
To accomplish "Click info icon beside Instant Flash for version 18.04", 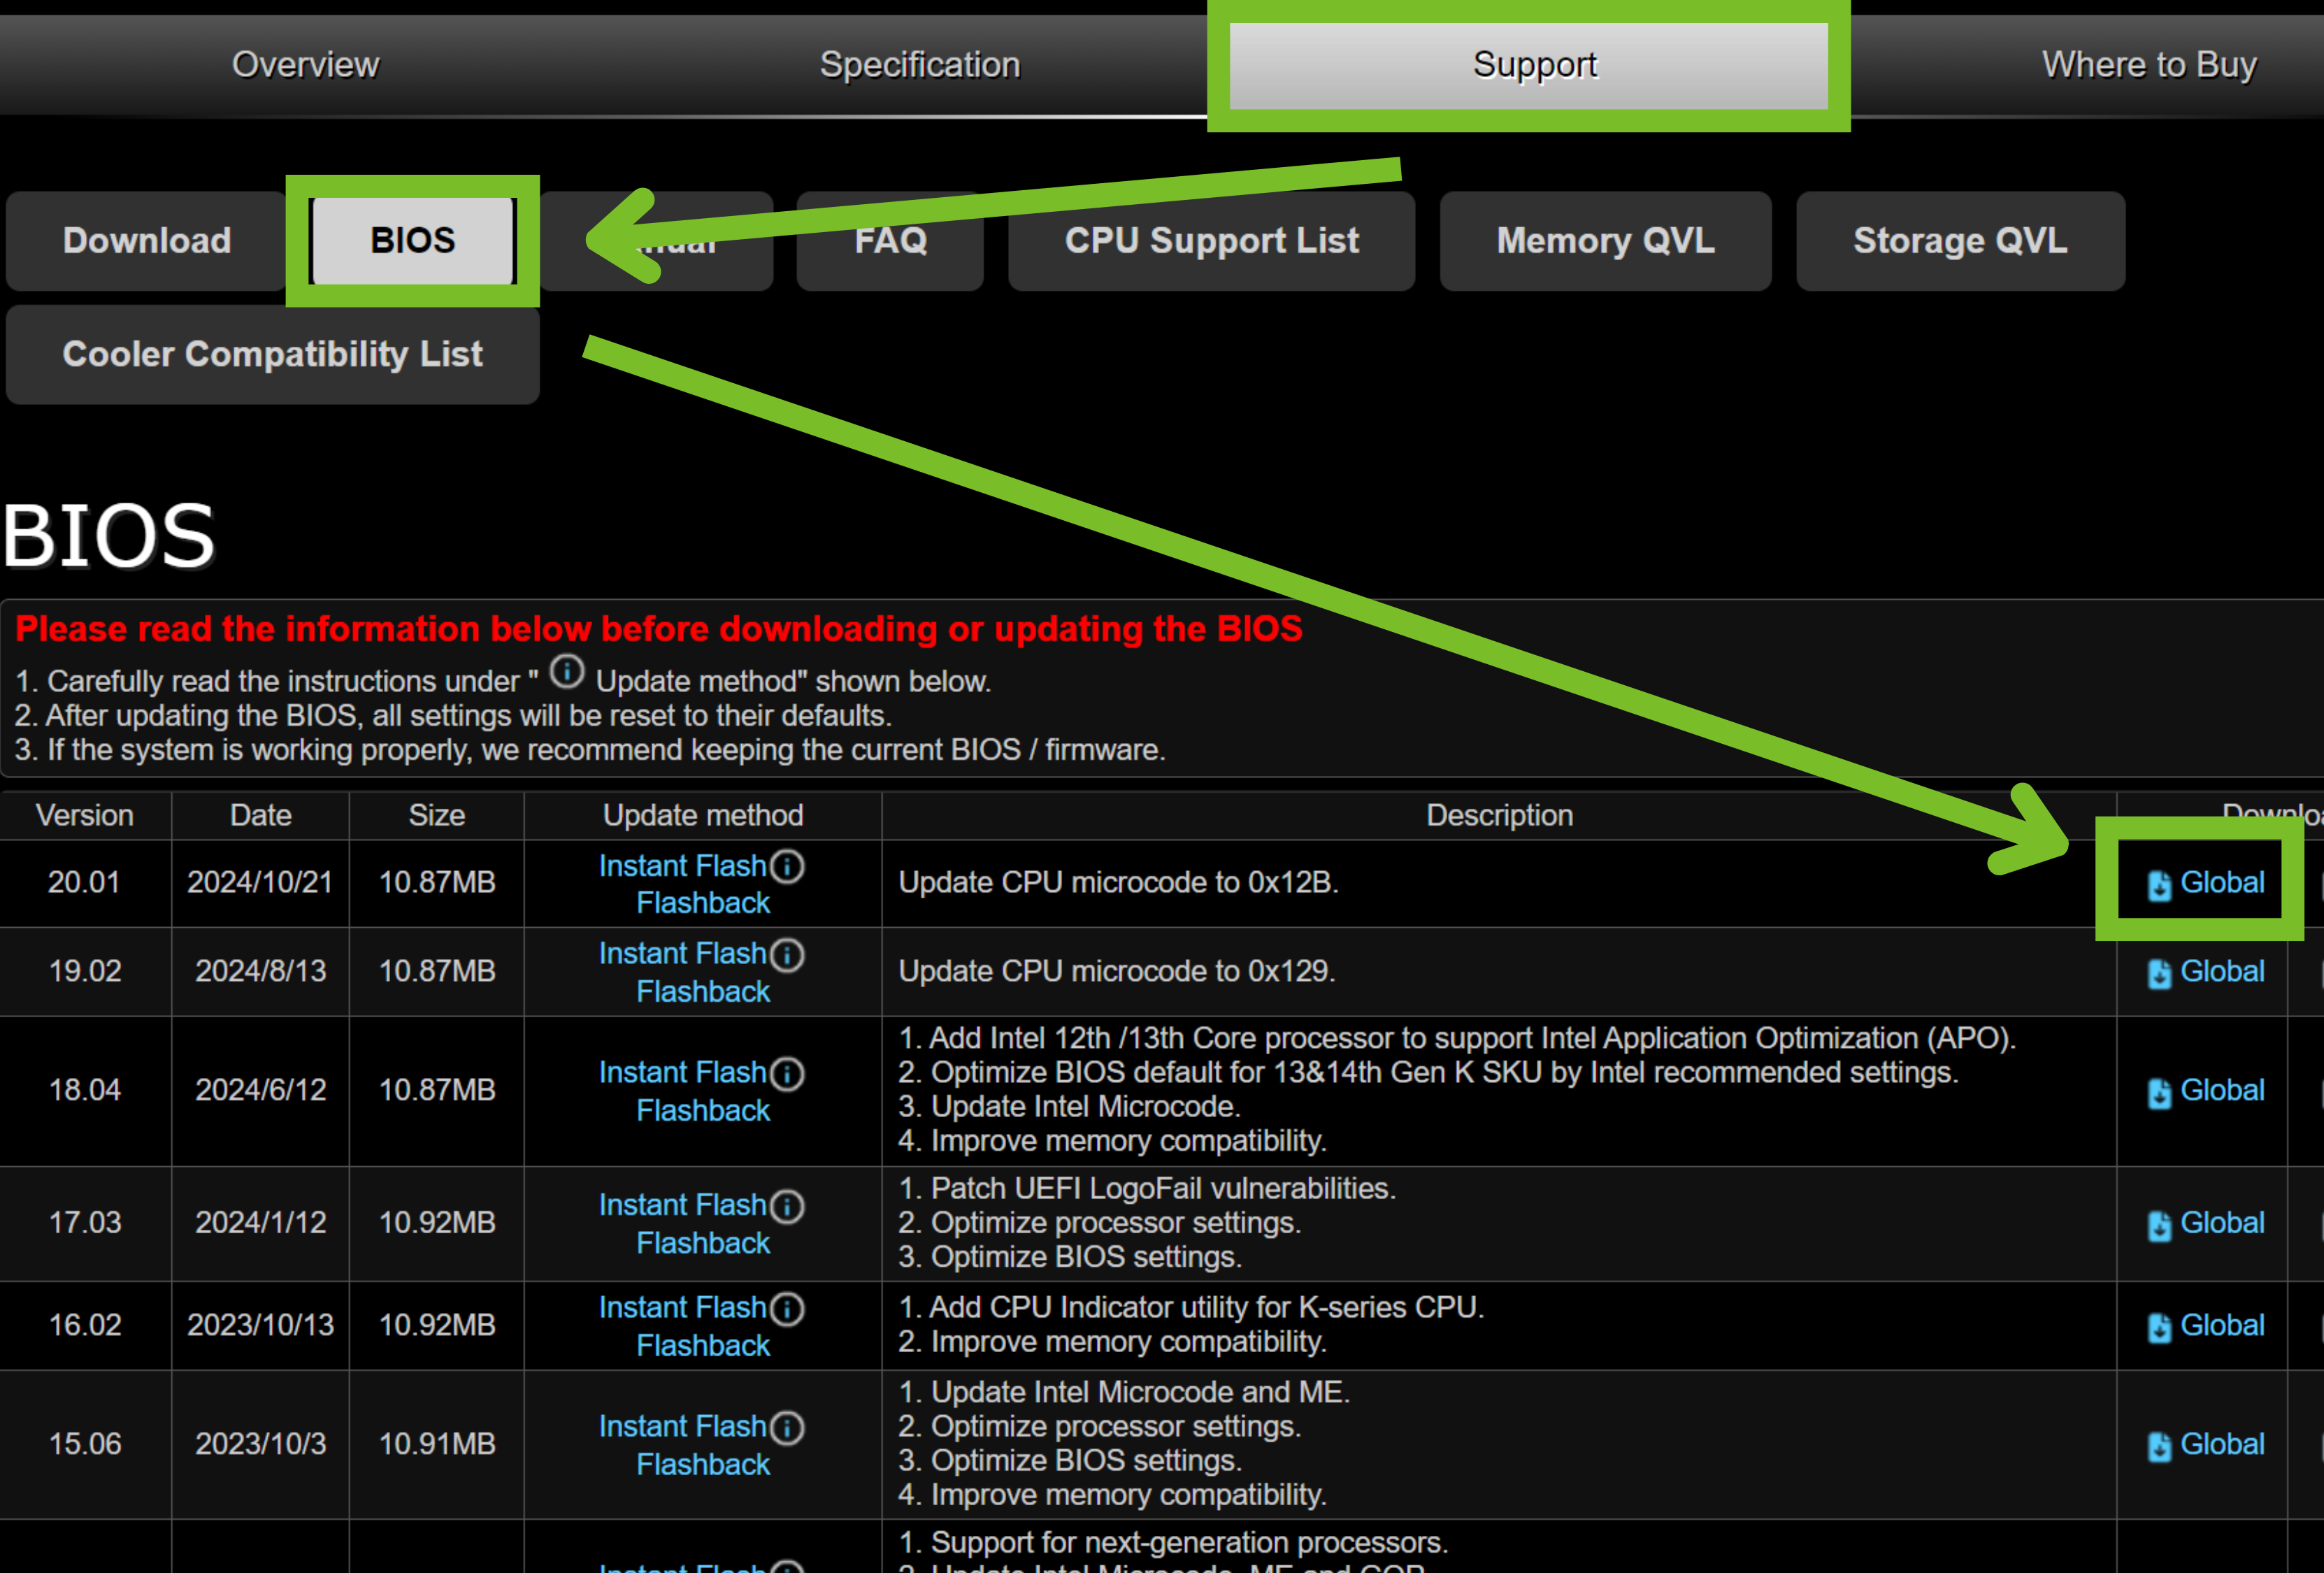I will point(788,1074).
